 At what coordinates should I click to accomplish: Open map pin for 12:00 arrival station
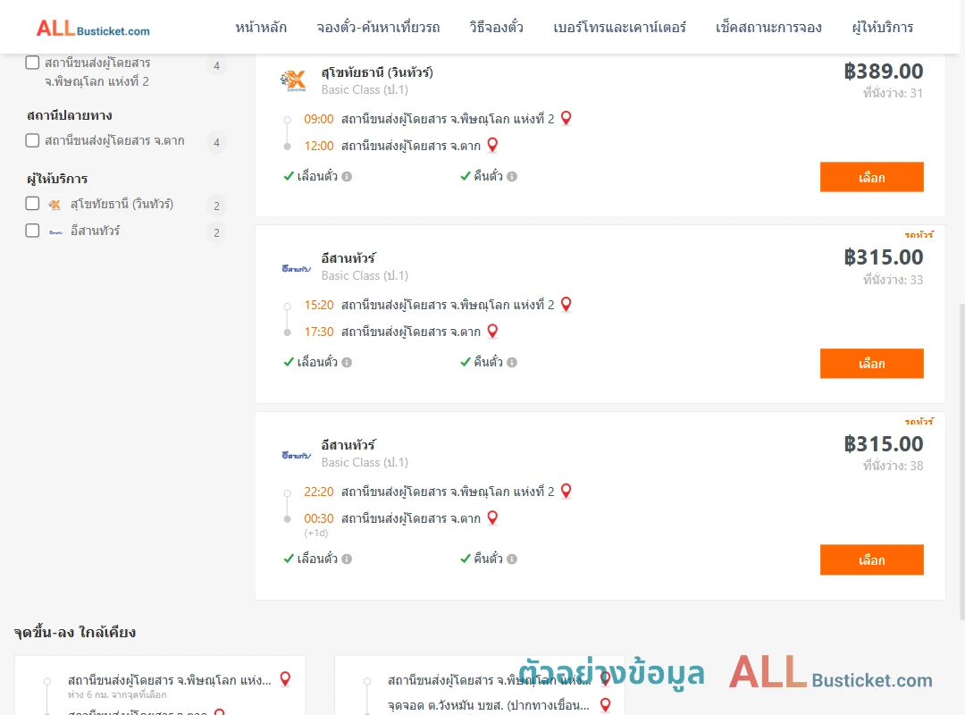coord(492,146)
